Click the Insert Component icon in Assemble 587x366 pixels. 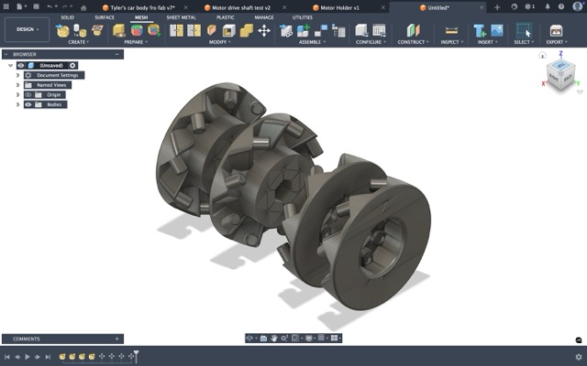coord(286,30)
